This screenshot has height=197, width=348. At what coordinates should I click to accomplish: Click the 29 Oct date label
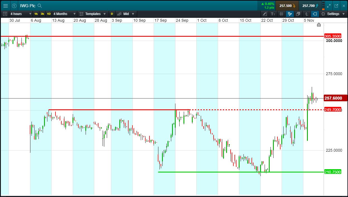[x=288, y=20]
